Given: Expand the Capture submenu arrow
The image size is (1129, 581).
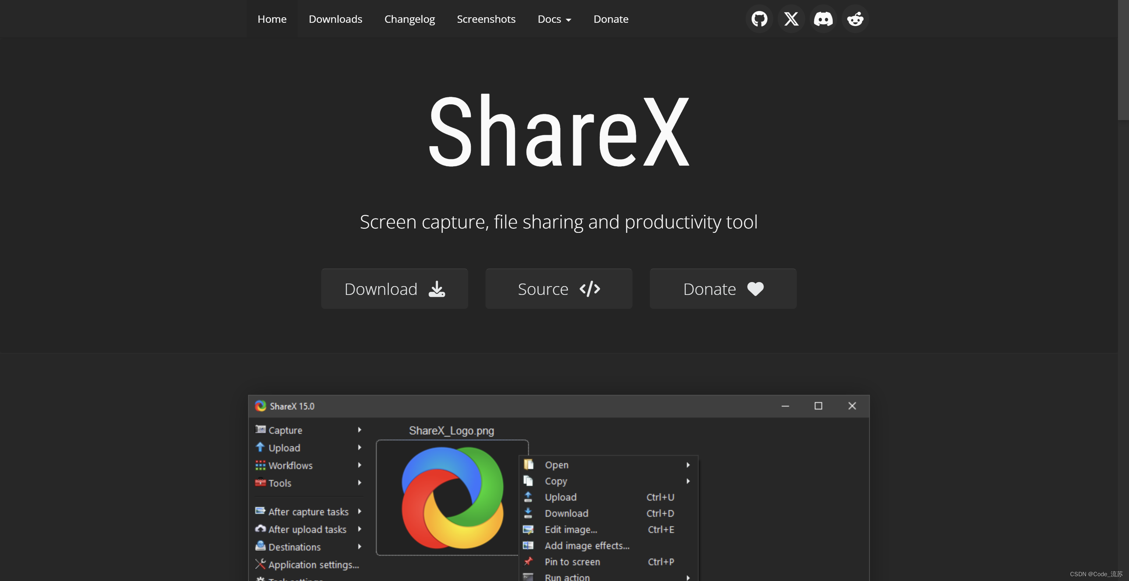Looking at the screenshot, I should tap(359, 430).
